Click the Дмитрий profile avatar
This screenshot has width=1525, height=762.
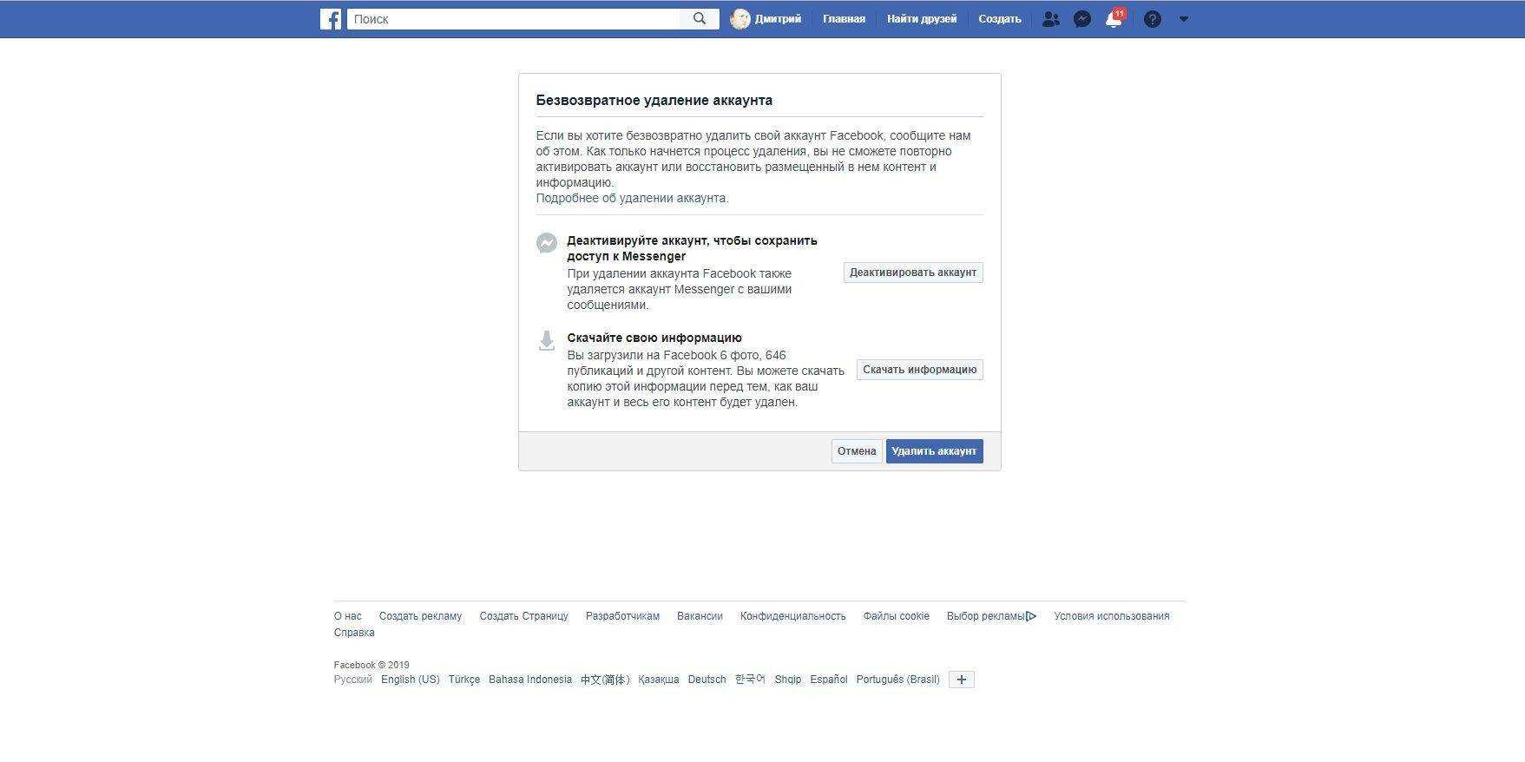click(740, 19)
